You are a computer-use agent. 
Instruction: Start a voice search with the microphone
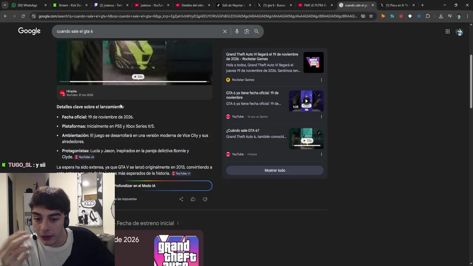point(237,31)
